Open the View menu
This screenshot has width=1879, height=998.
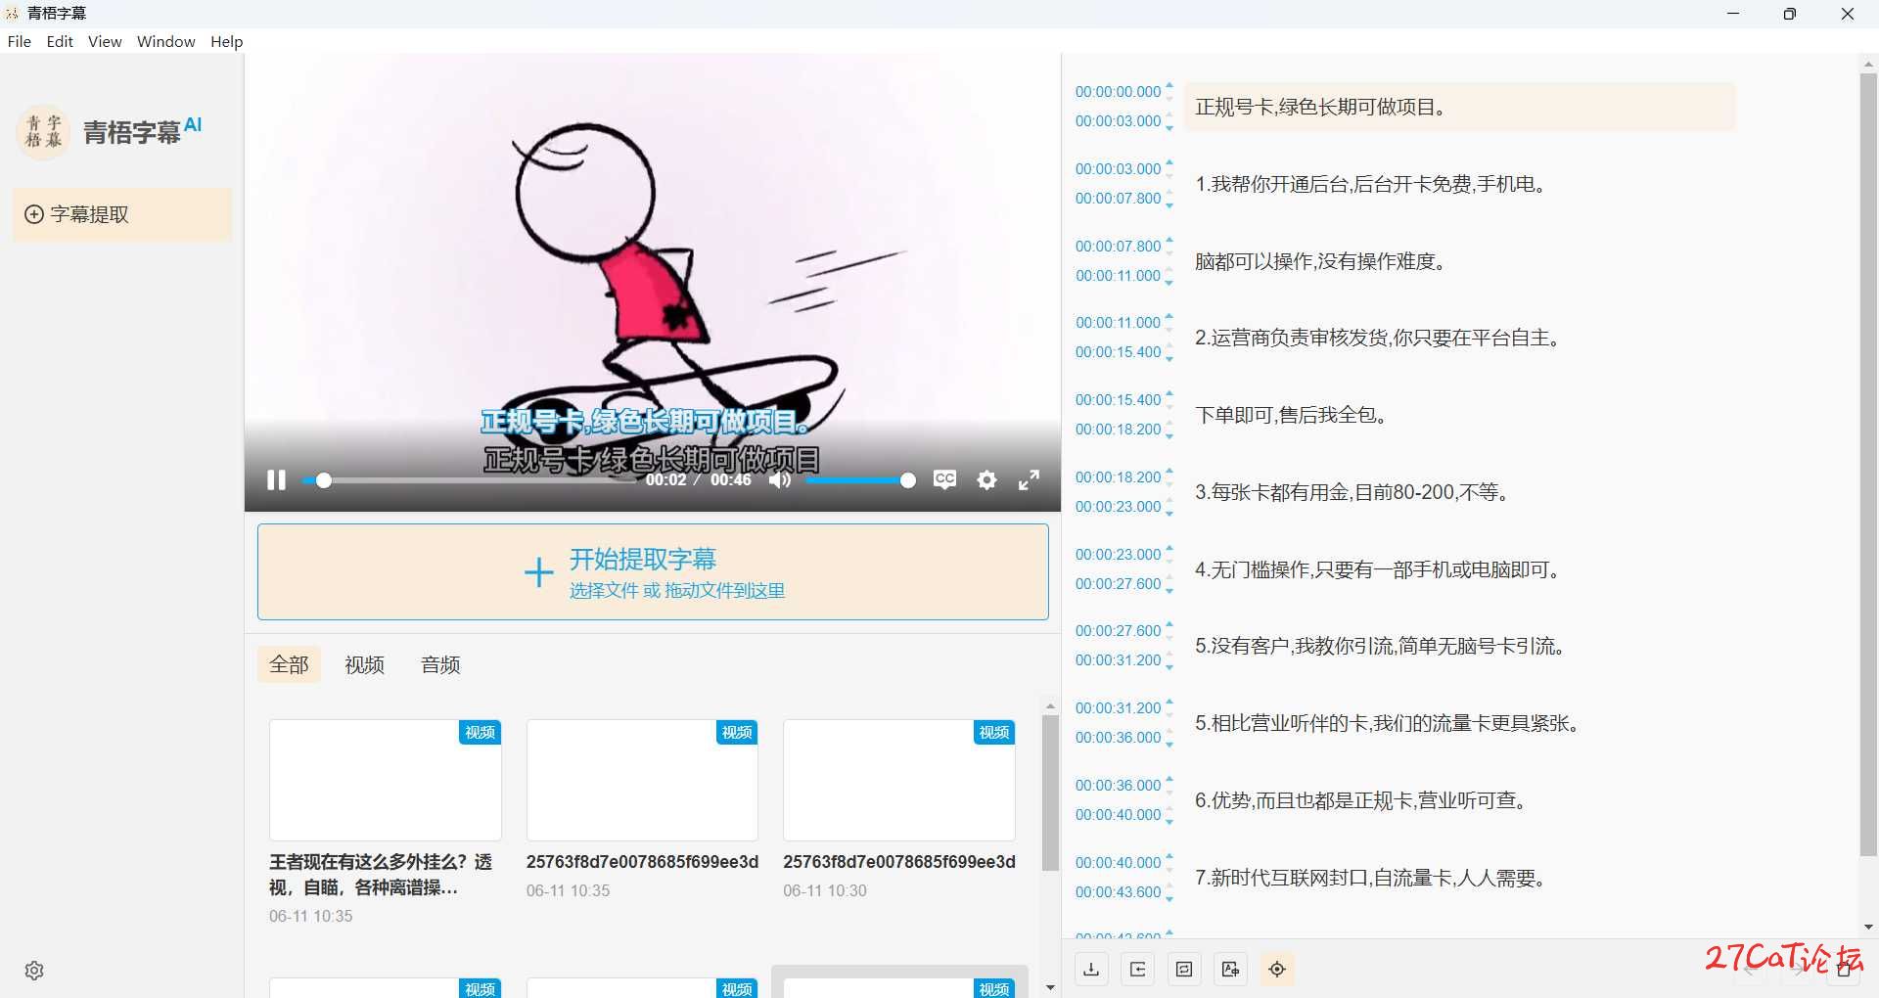(105, 41)
